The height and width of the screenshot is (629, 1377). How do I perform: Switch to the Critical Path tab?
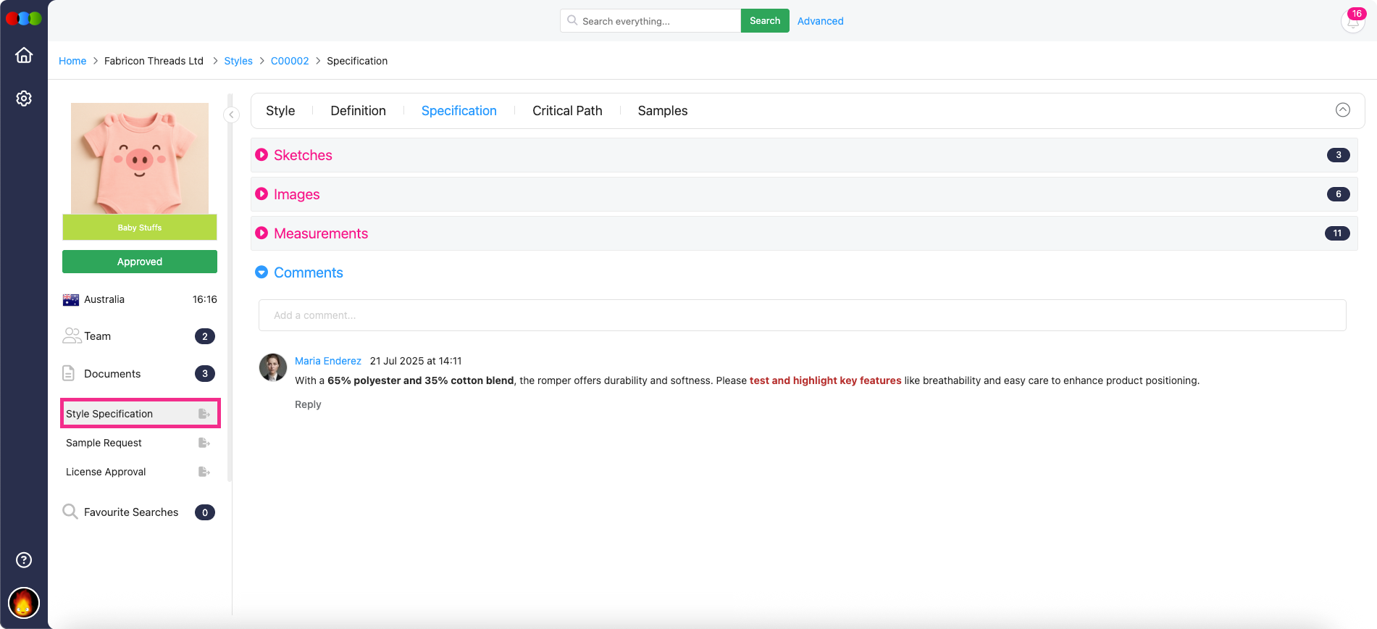coord(567,111)
